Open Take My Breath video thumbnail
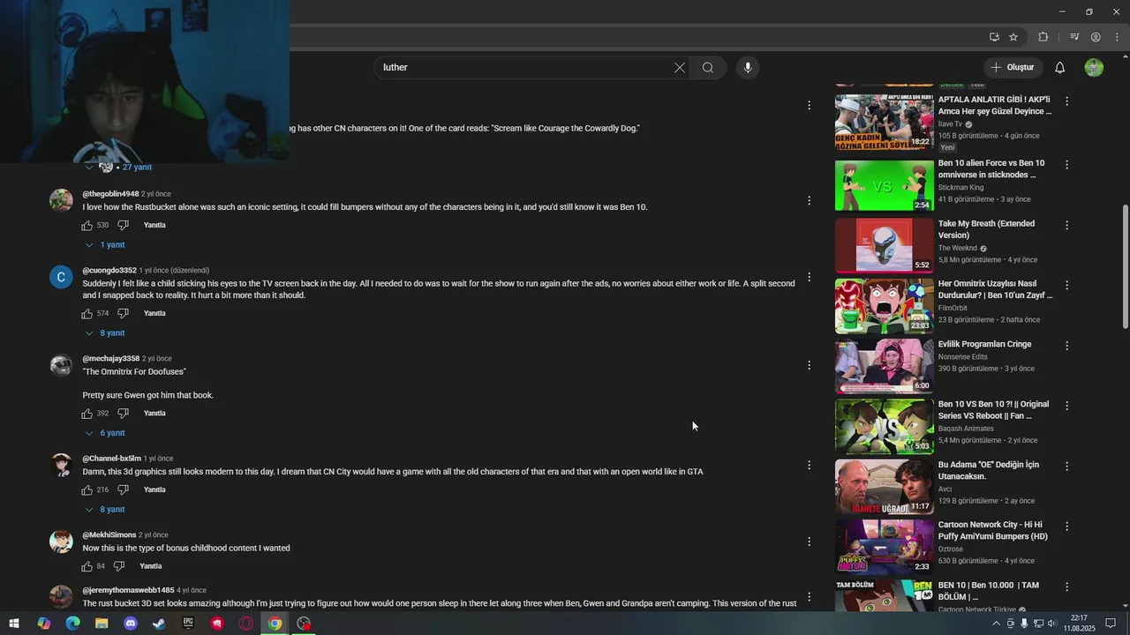The width and height of the screenshot is (1130, 635). pos(884,245)
